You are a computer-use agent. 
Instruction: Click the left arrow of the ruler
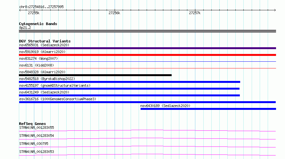(20, 10)
